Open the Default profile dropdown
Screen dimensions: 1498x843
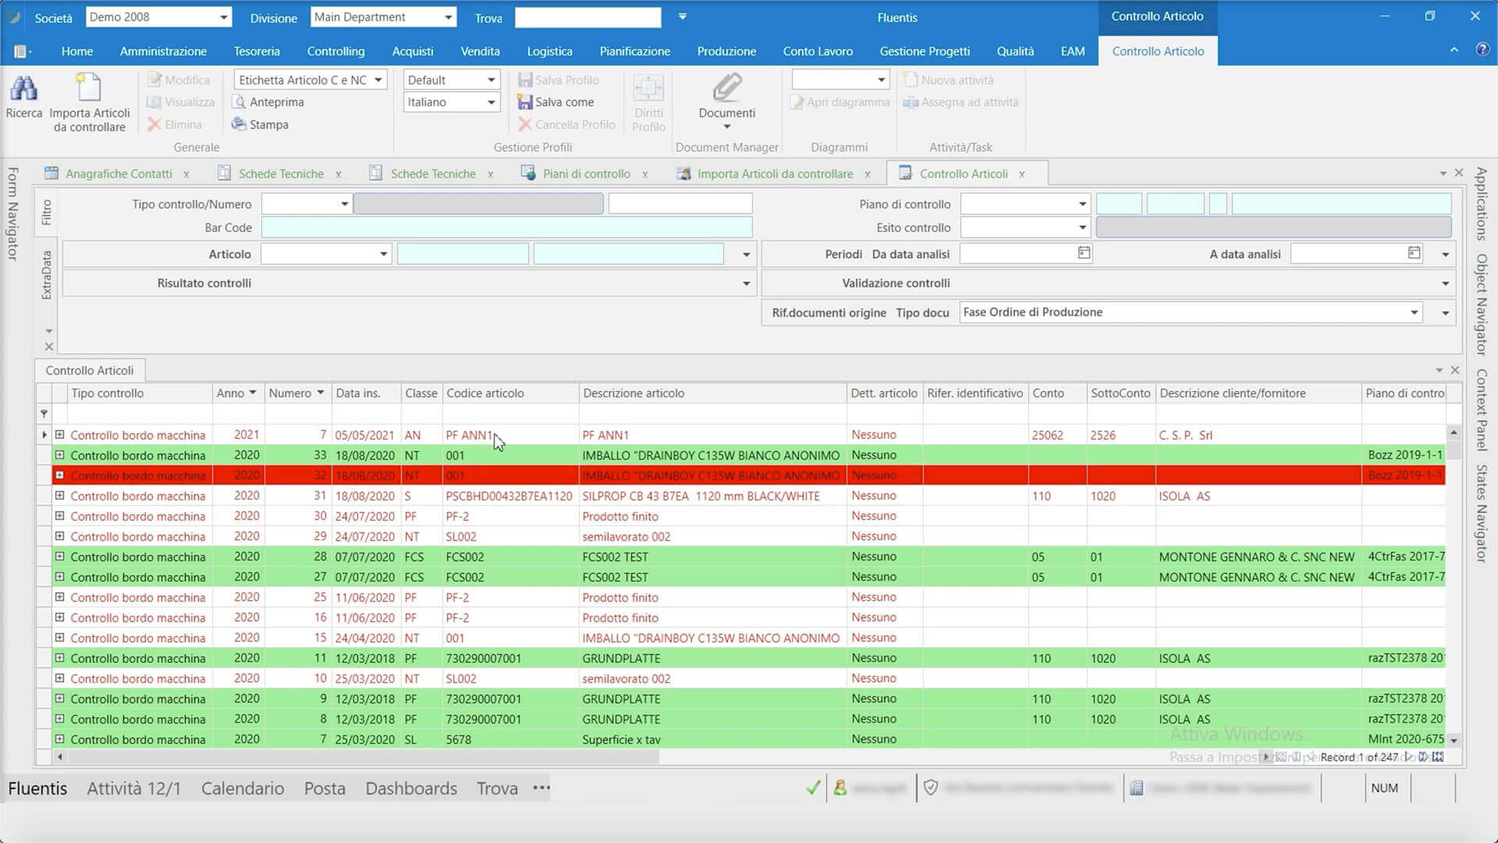(x=492, y=80)
